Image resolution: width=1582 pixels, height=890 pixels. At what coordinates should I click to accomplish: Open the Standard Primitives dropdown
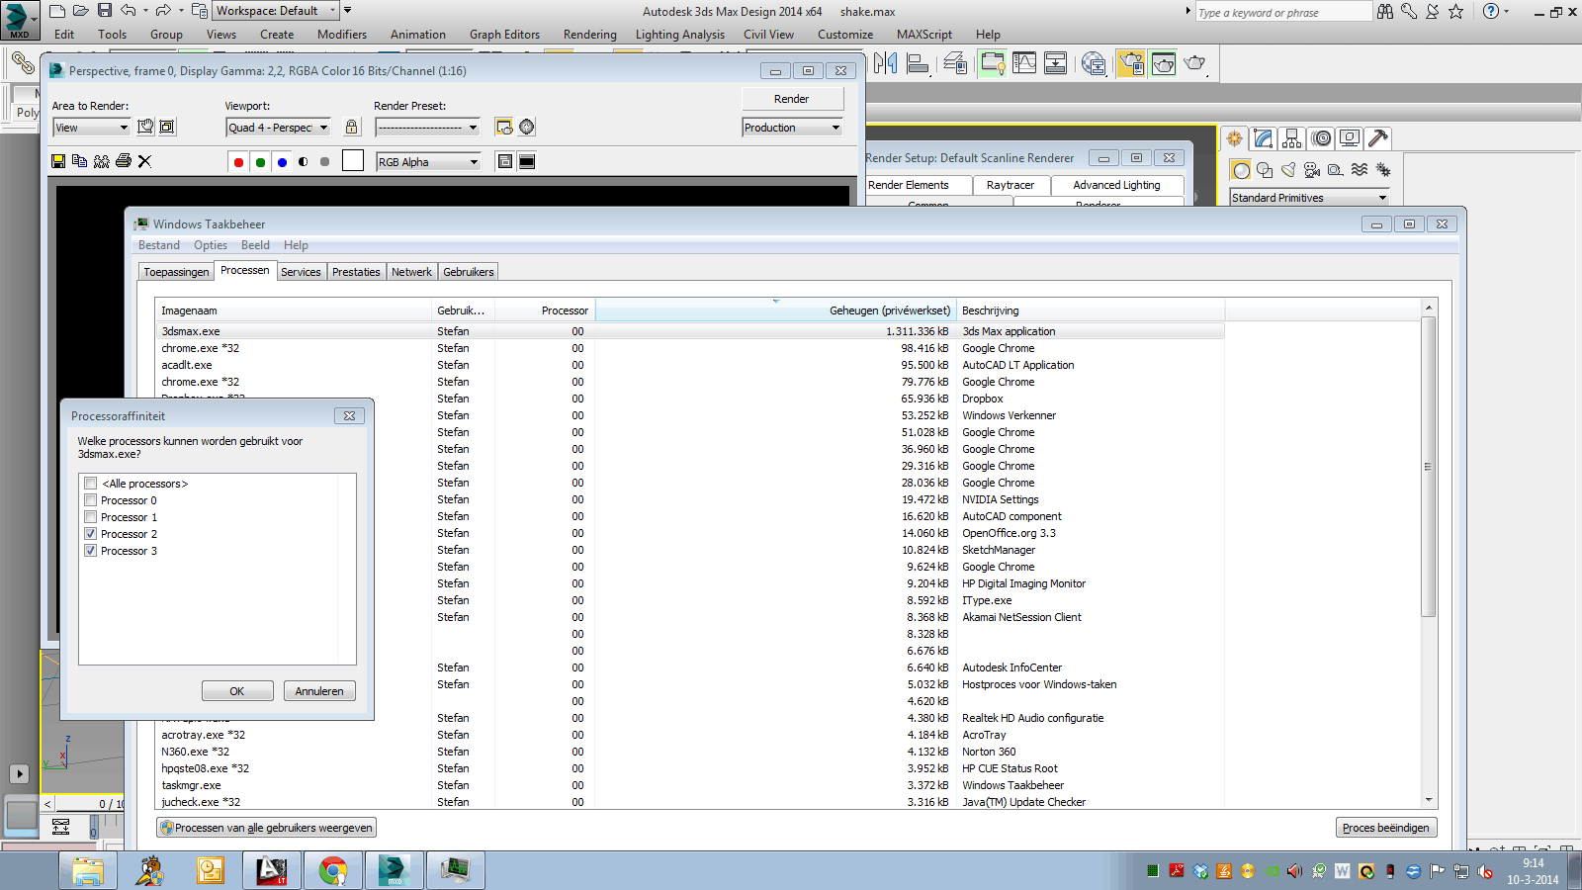click(1310, 198)
